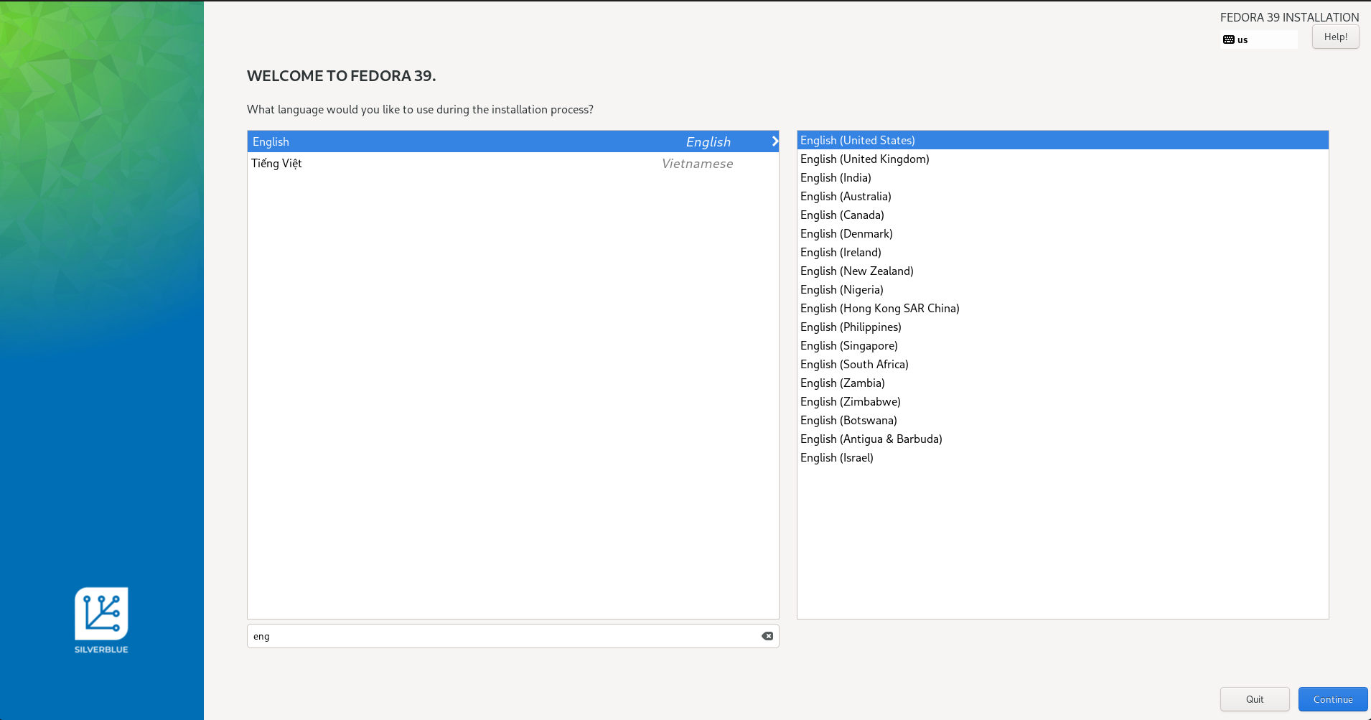Click the Silverblue logo in the sidebar
The image size is (1371, 720).
[101, 614]
